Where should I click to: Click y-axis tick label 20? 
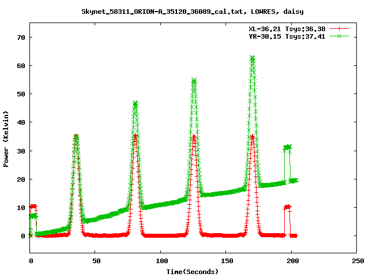pyautogui.click(x=21, y=179)
